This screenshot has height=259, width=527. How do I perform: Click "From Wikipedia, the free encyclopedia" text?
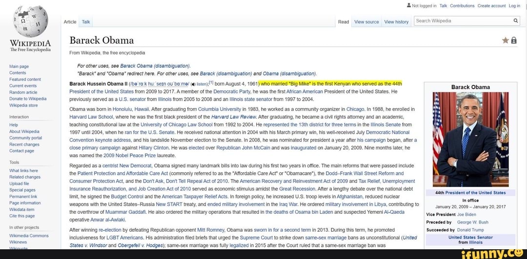point(107,53)
